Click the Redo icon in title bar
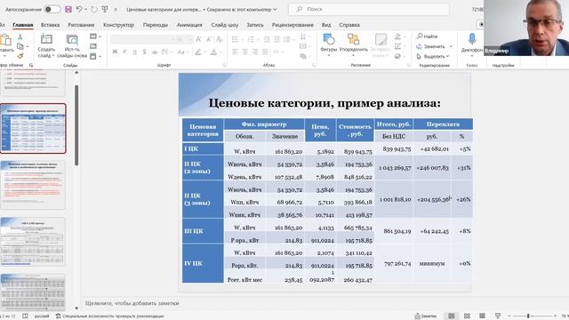The height and width of the screenshot is (320, 569). pyautogui.click(x=93, y=10)
